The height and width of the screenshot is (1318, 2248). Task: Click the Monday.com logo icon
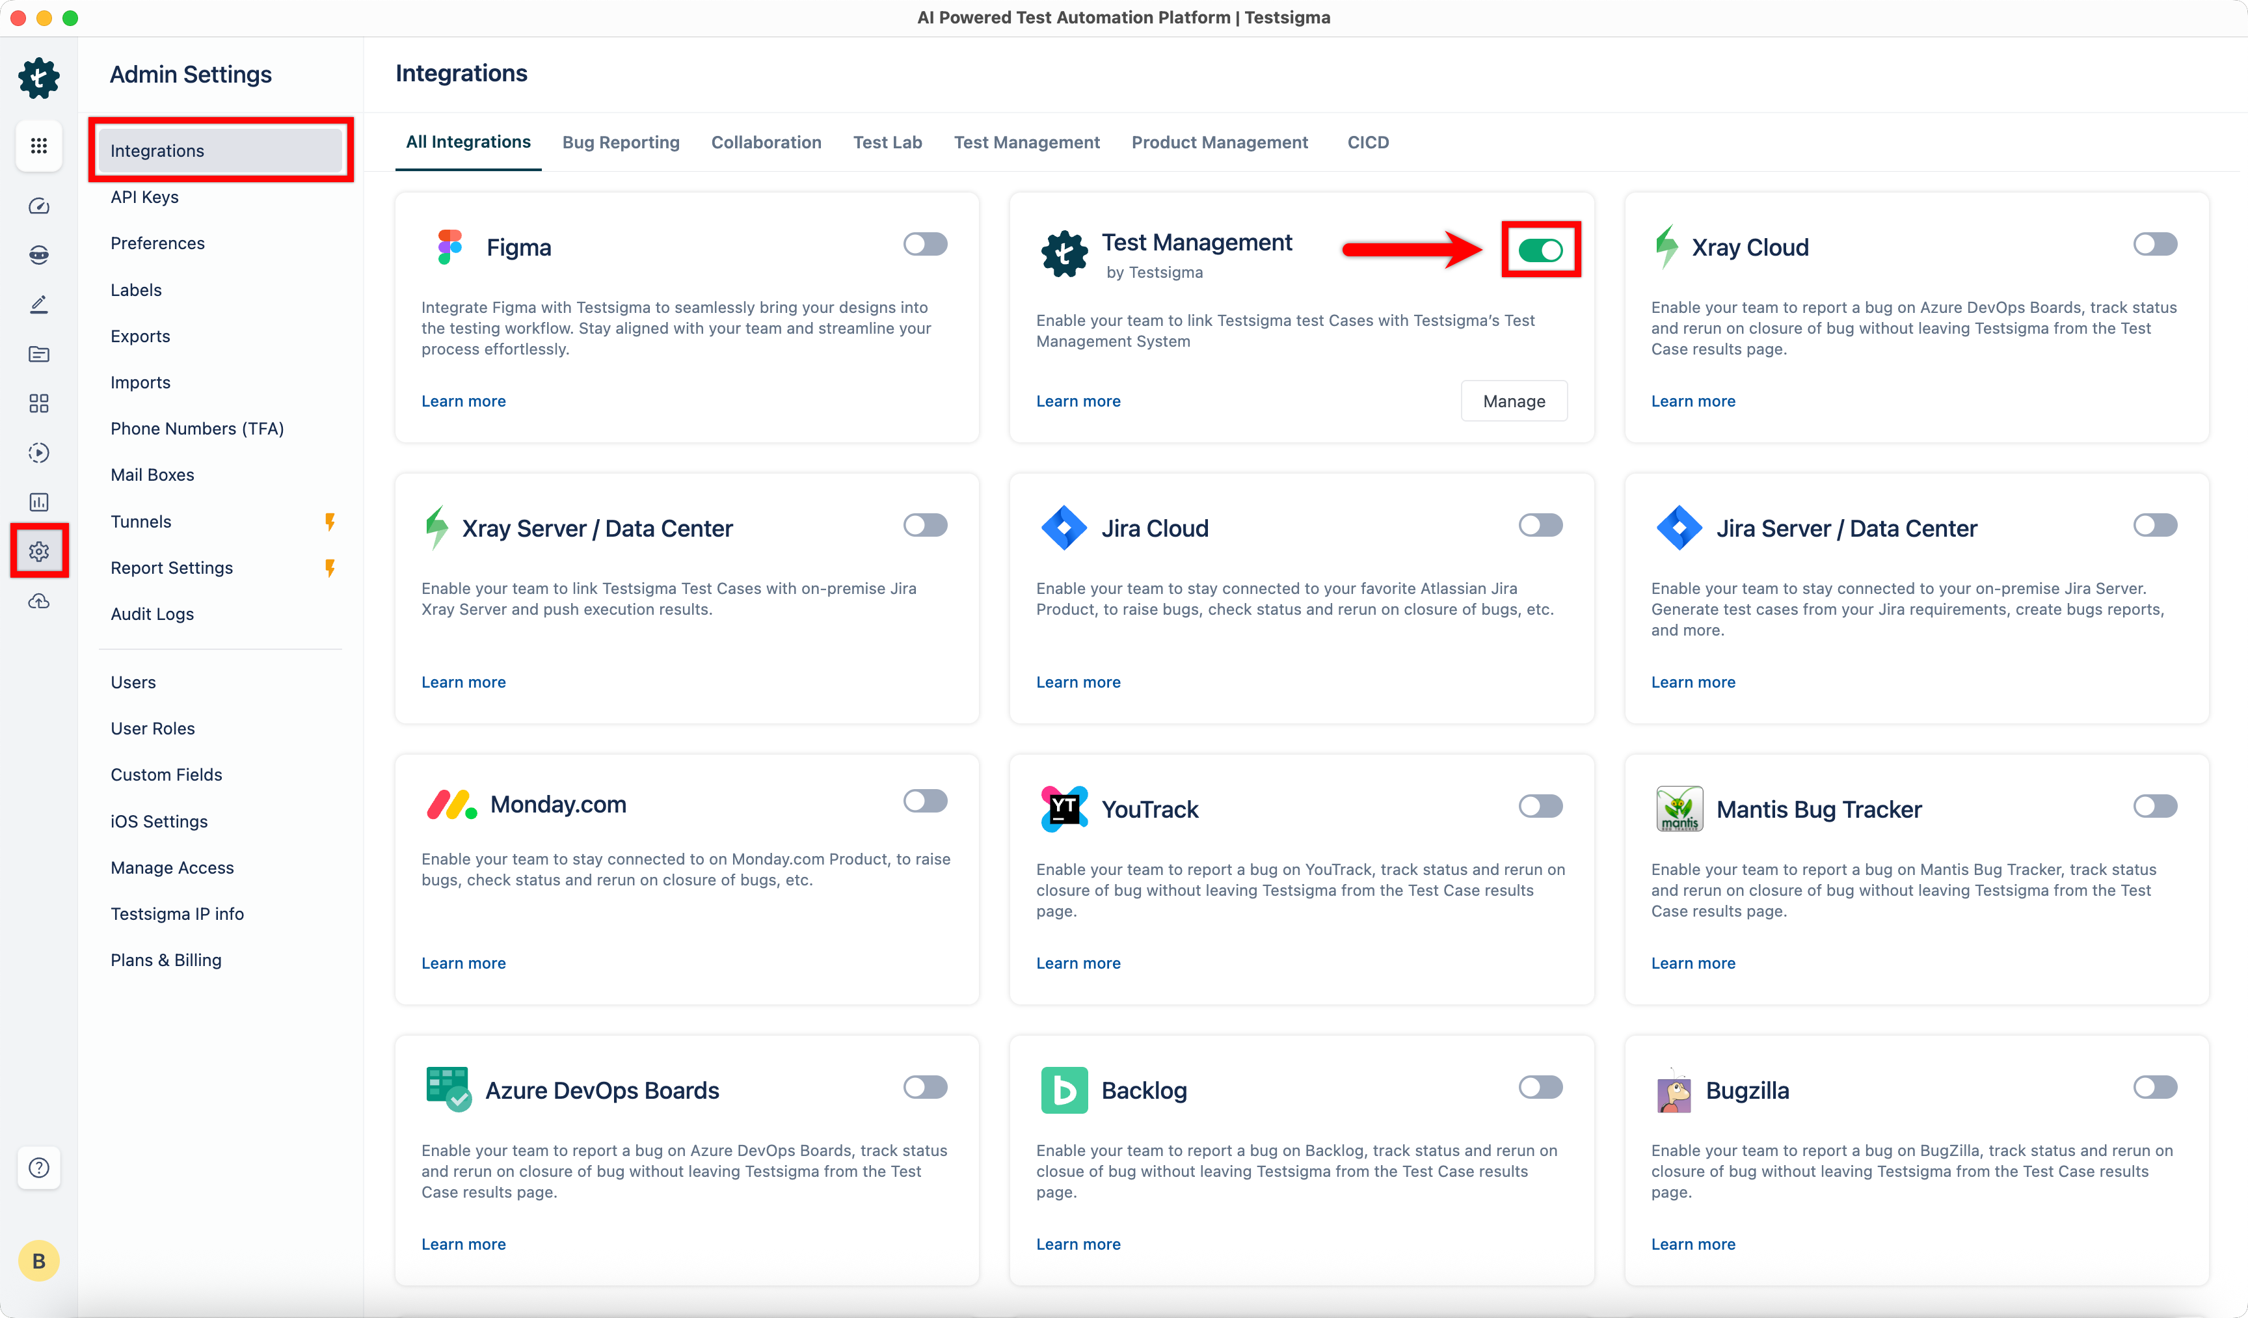point(451,804)
